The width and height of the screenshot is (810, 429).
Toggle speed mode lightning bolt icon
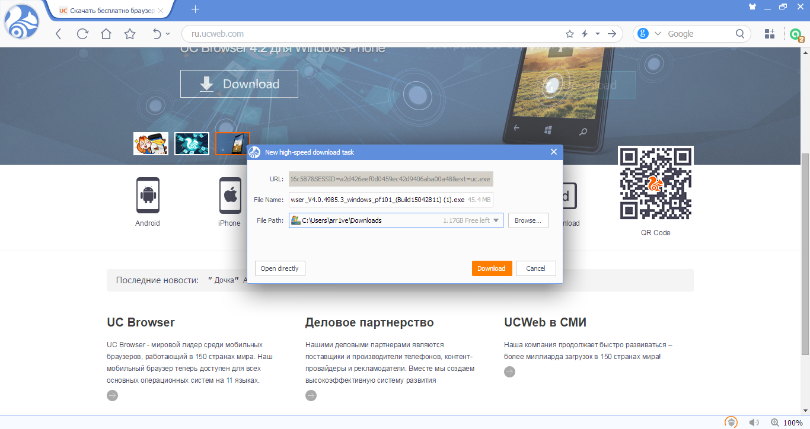tap(585, 34)
